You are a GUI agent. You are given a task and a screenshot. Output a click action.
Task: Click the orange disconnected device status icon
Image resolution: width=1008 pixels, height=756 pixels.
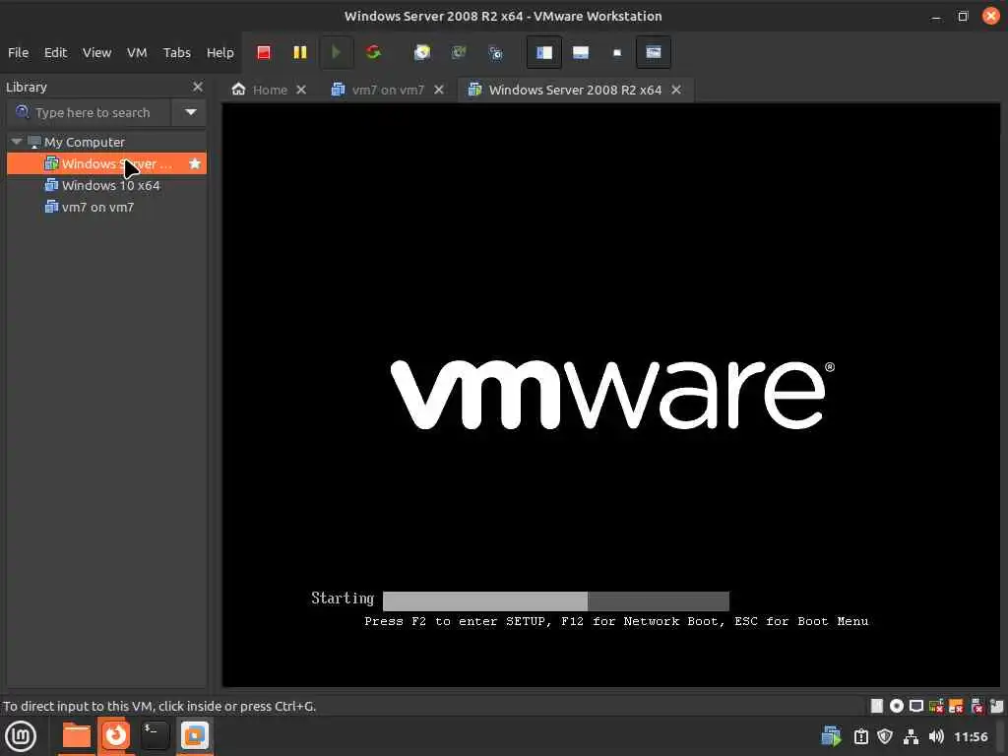(x=956, y=706)
